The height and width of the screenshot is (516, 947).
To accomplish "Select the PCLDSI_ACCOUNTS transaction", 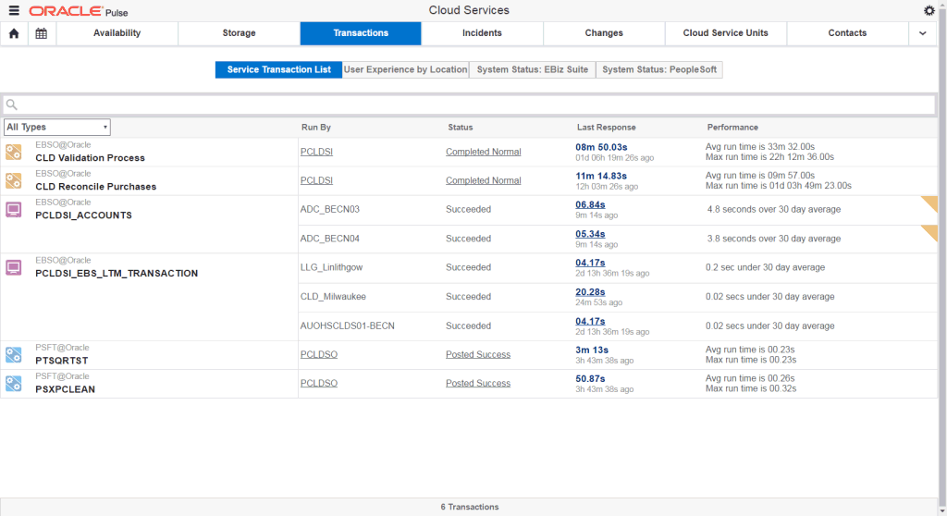I will [83, 215].
